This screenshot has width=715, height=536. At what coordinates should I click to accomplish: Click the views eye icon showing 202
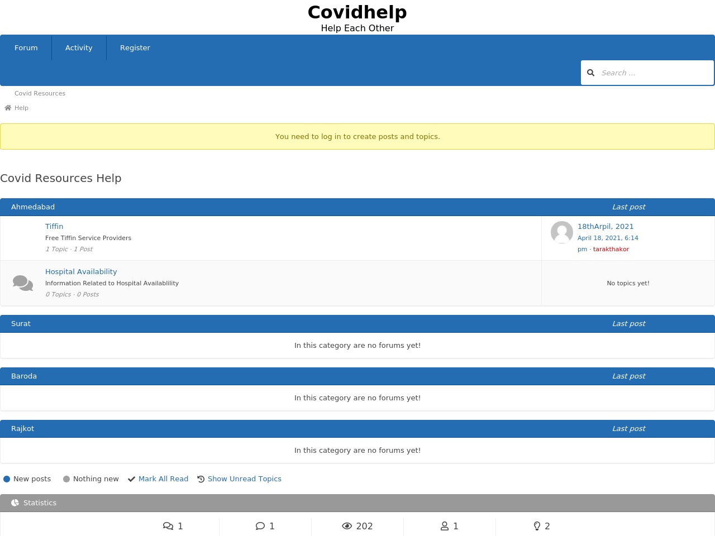point(347,526)
